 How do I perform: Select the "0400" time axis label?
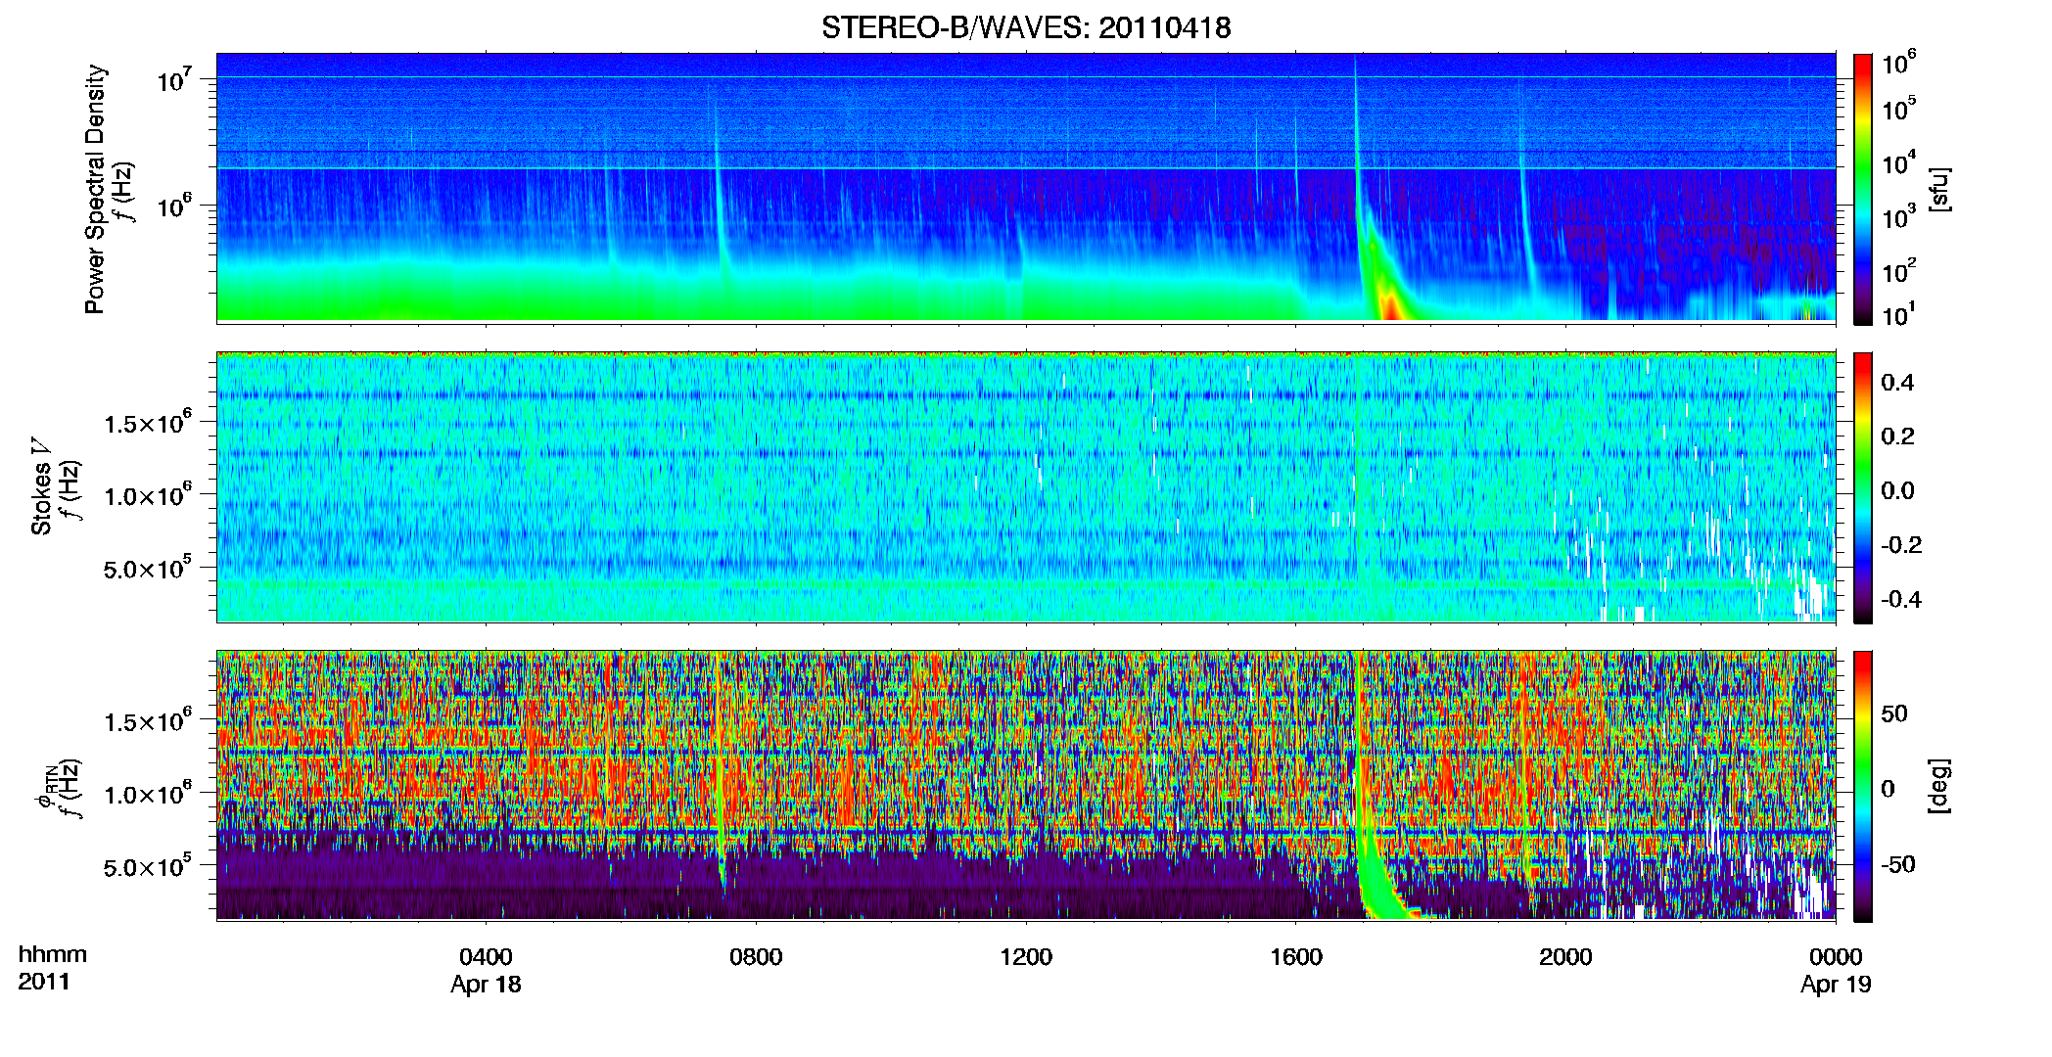pyautogui.click(x=486, y=956)
